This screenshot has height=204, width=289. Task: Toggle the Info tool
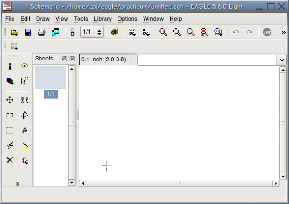tap(10, 66)
